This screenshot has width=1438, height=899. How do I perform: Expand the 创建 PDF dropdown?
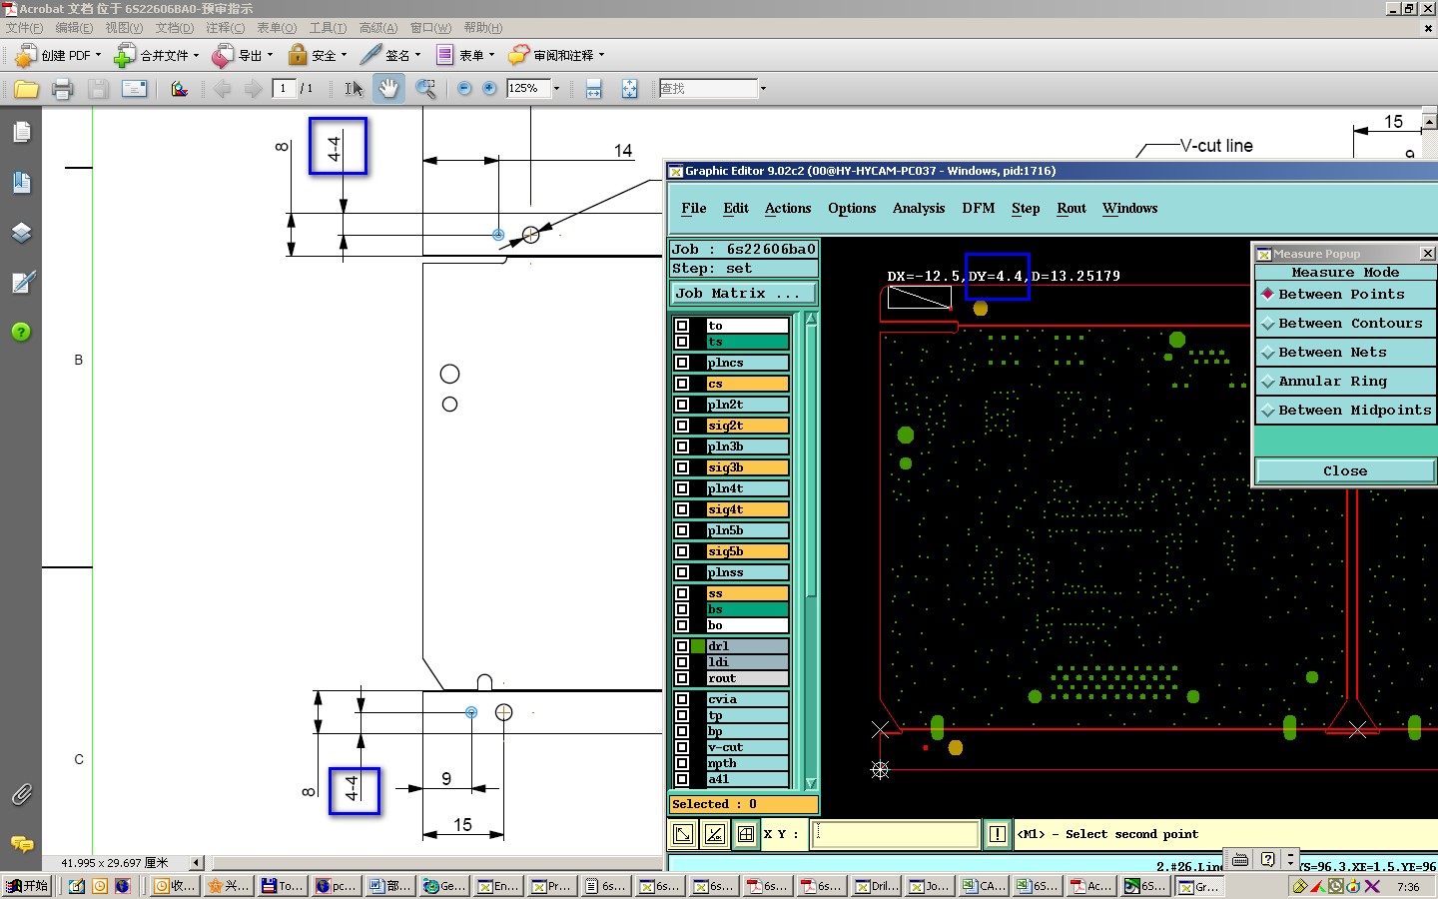[x=98, y=56]
